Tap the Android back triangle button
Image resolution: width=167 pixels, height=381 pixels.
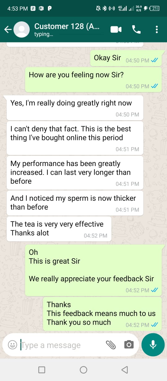point(125,370)
